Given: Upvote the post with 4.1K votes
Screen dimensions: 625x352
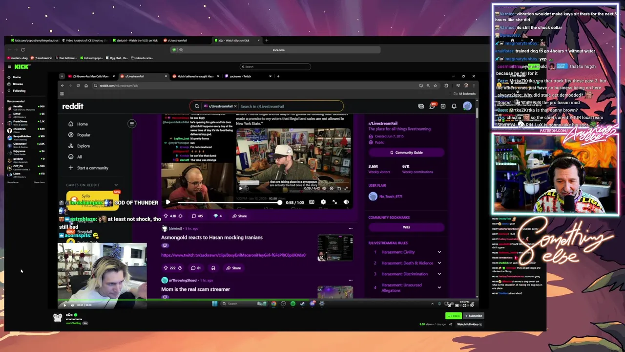Looking at the screenshot, I should [166, 216].
